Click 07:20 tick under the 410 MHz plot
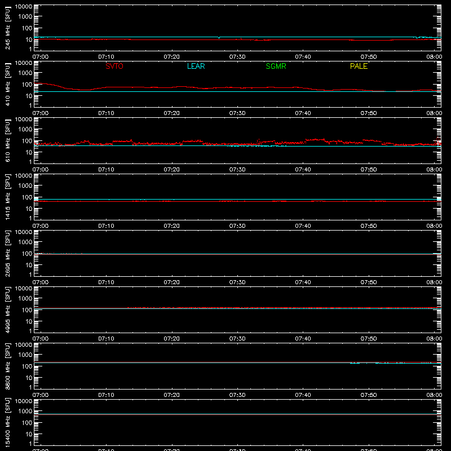Screen dimensions: 451x451 (172, 113)
